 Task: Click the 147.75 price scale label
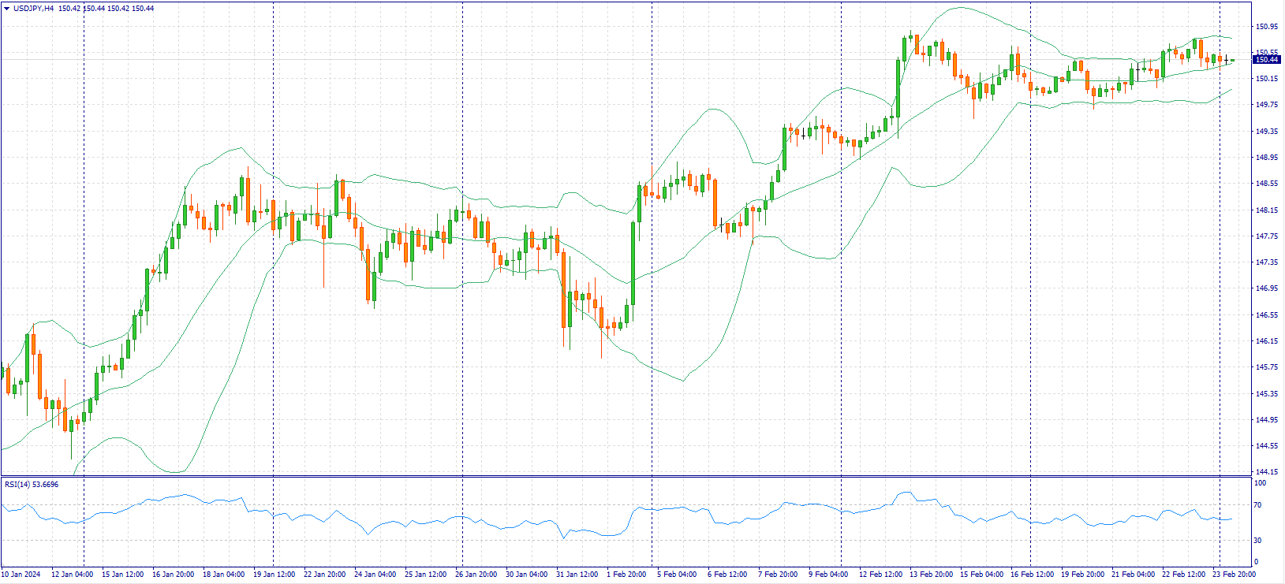tap(1267, 236)
